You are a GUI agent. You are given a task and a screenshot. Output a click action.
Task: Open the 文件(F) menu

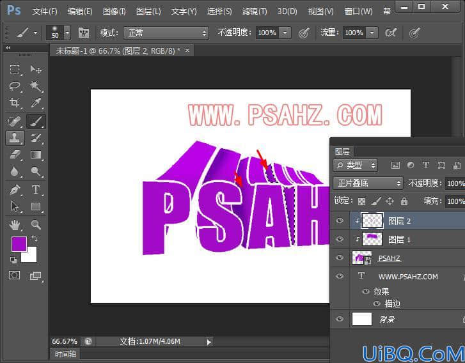tap(45, 12)
